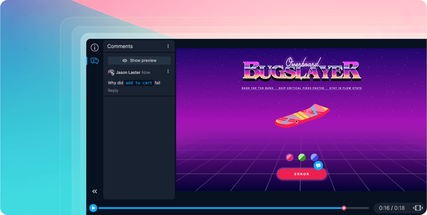Viewport: 427px width, 215px height.
Task: Click the pink hoverboard product image
Action: (x=302, y=116)
